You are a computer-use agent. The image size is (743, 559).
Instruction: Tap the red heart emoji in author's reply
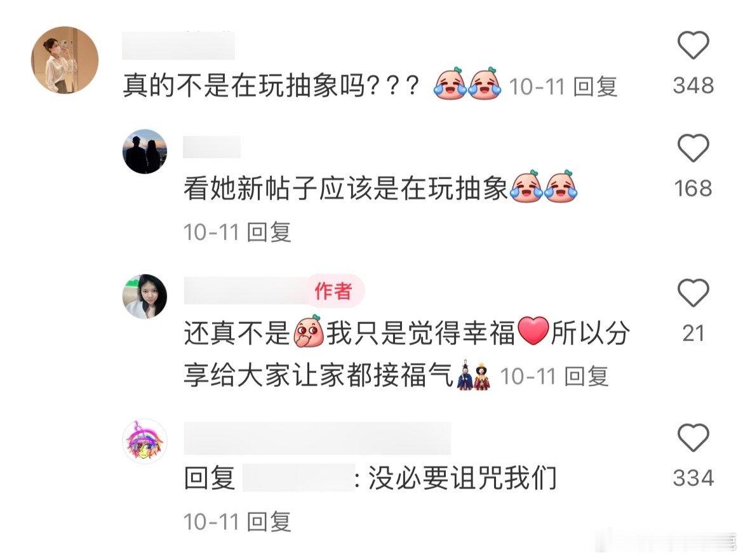click(x=533, y=331)
